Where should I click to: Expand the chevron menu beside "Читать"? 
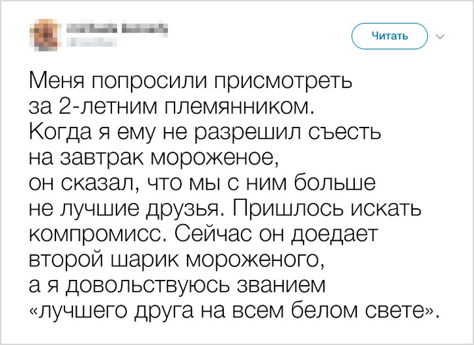(440, 36)
